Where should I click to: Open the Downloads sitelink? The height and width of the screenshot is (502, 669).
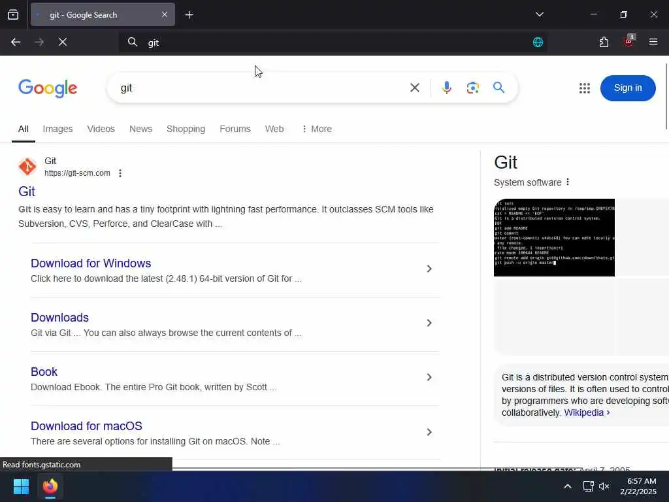point(59,317)
